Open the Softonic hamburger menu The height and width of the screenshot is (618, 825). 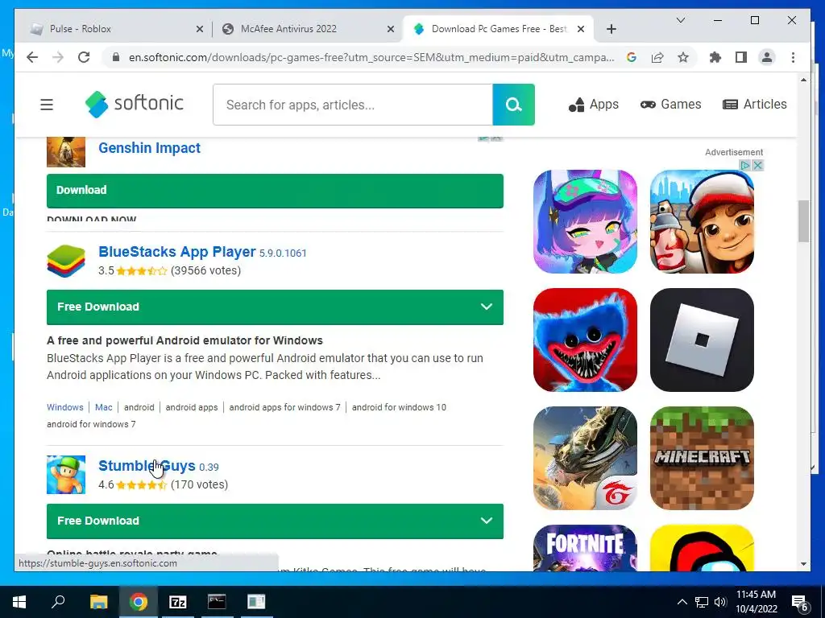click(47, 105)
